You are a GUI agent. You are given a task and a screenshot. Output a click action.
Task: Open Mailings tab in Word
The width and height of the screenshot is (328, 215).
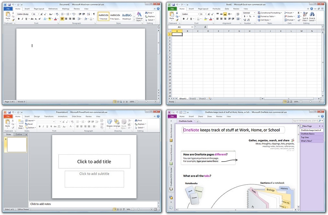66,9
